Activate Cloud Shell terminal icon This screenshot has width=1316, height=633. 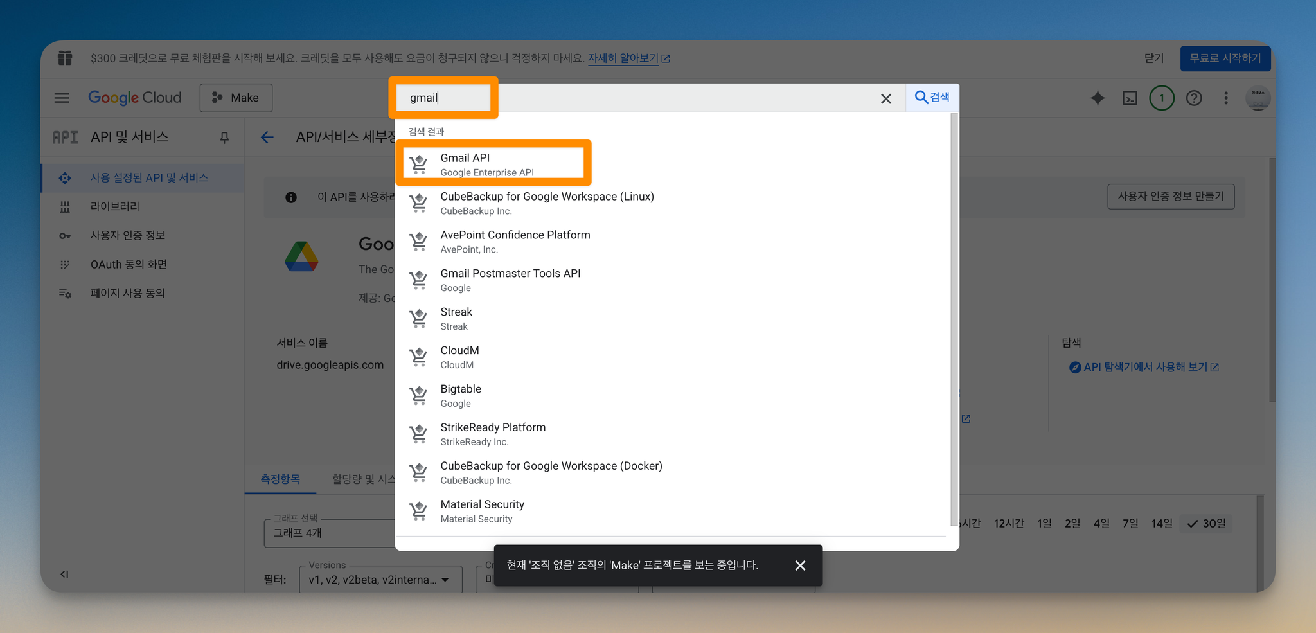tap(1130, 98)
